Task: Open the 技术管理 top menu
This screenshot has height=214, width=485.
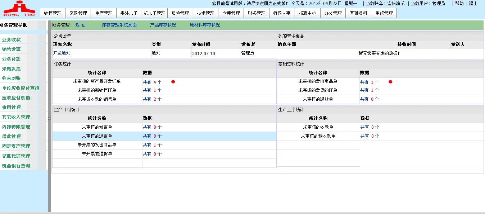Action: [x=205, y=13]
